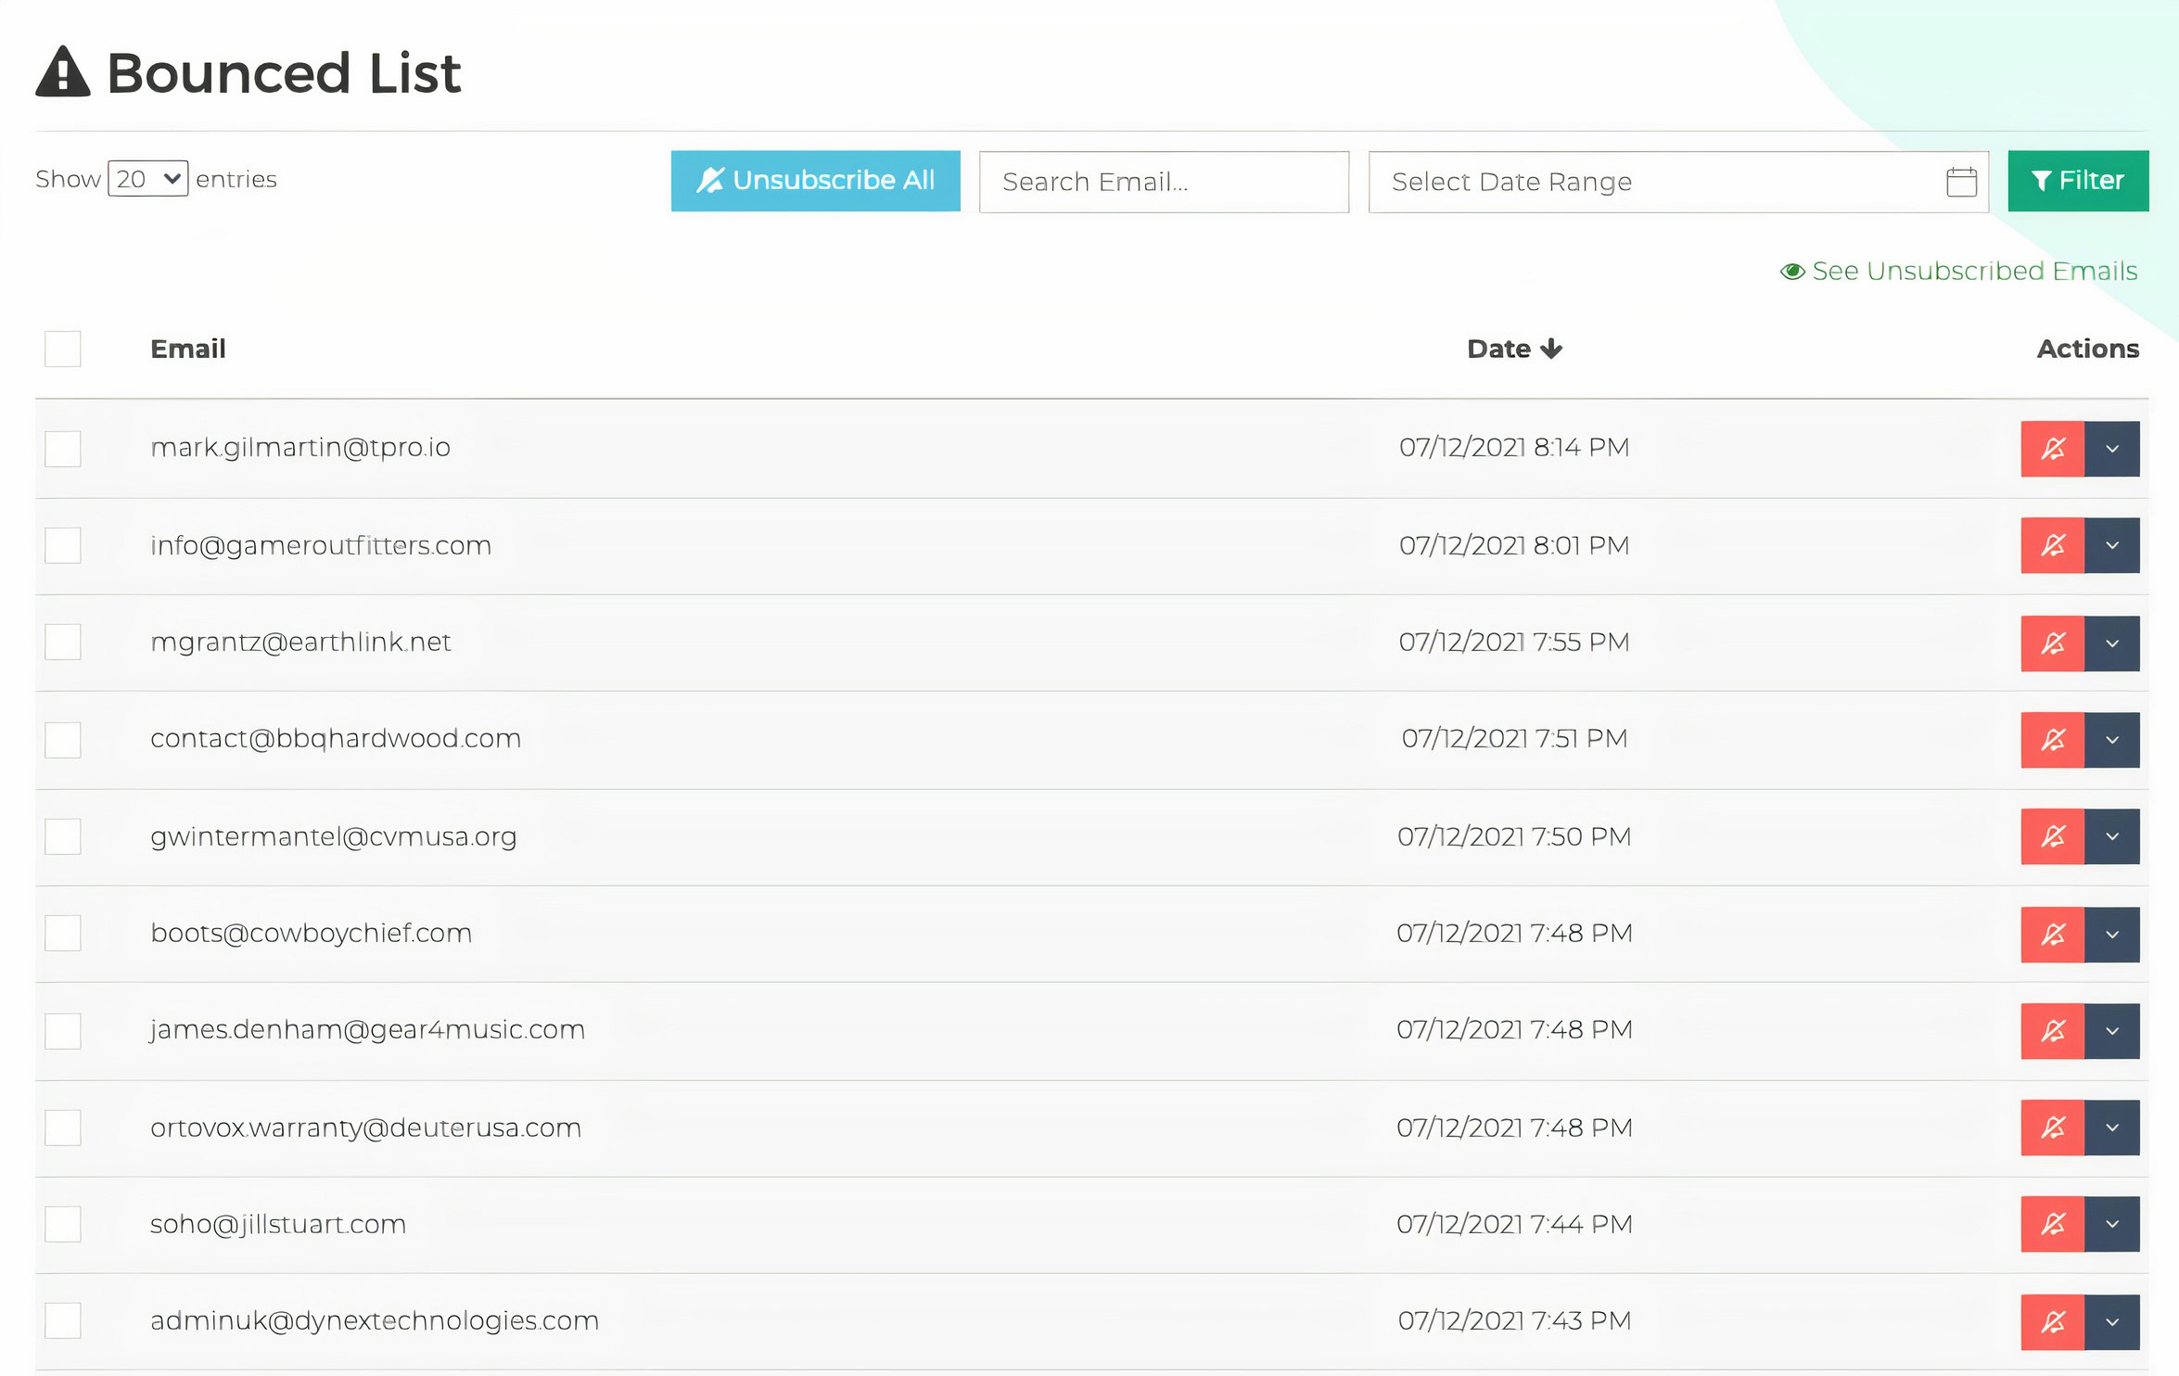Check the select-all checkbox in header
Viewport: 2179px width, 1376px height.
[63, 349]
